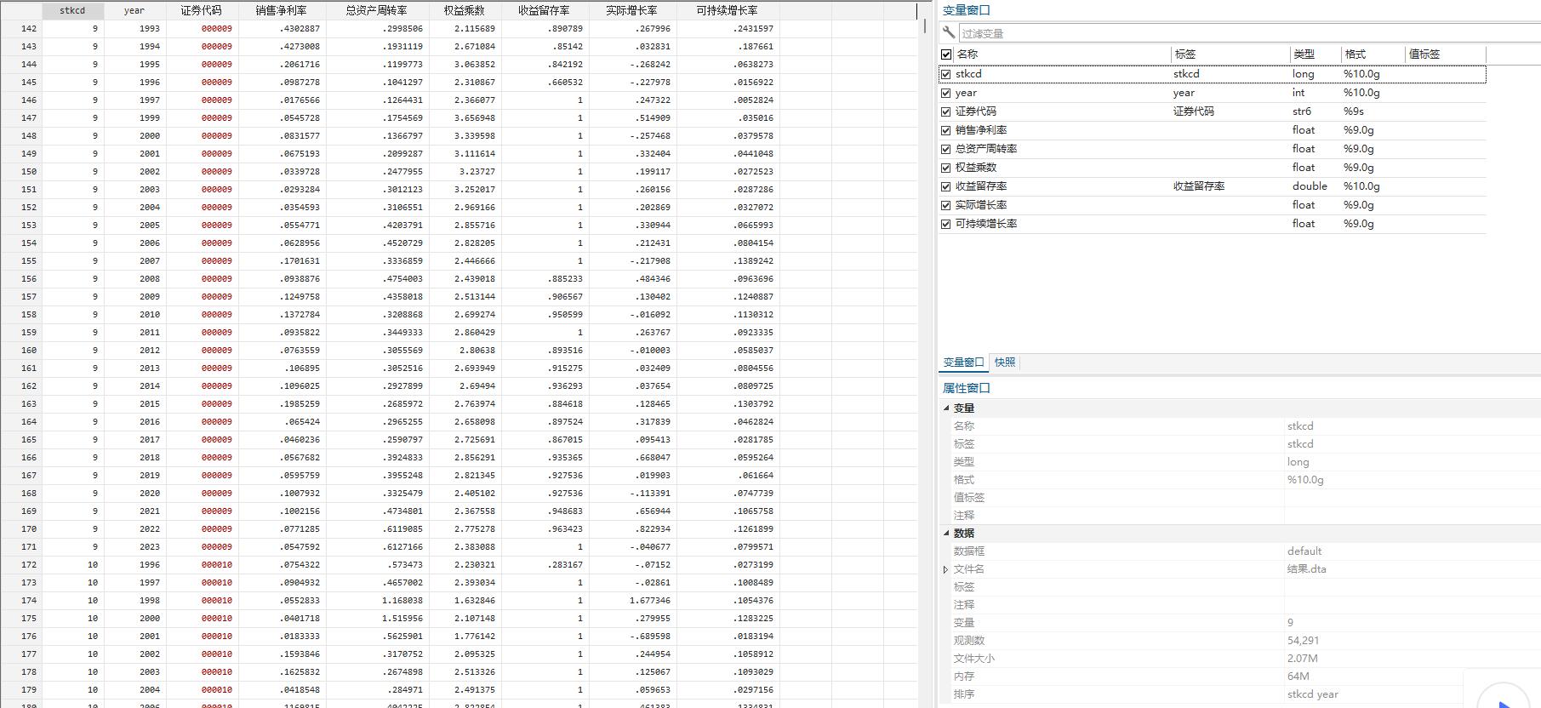The height and width of the screenshot is (708, 1541).
Task: Click the 可持续增长率 cell with value .2431597
Action: (728, 29)
